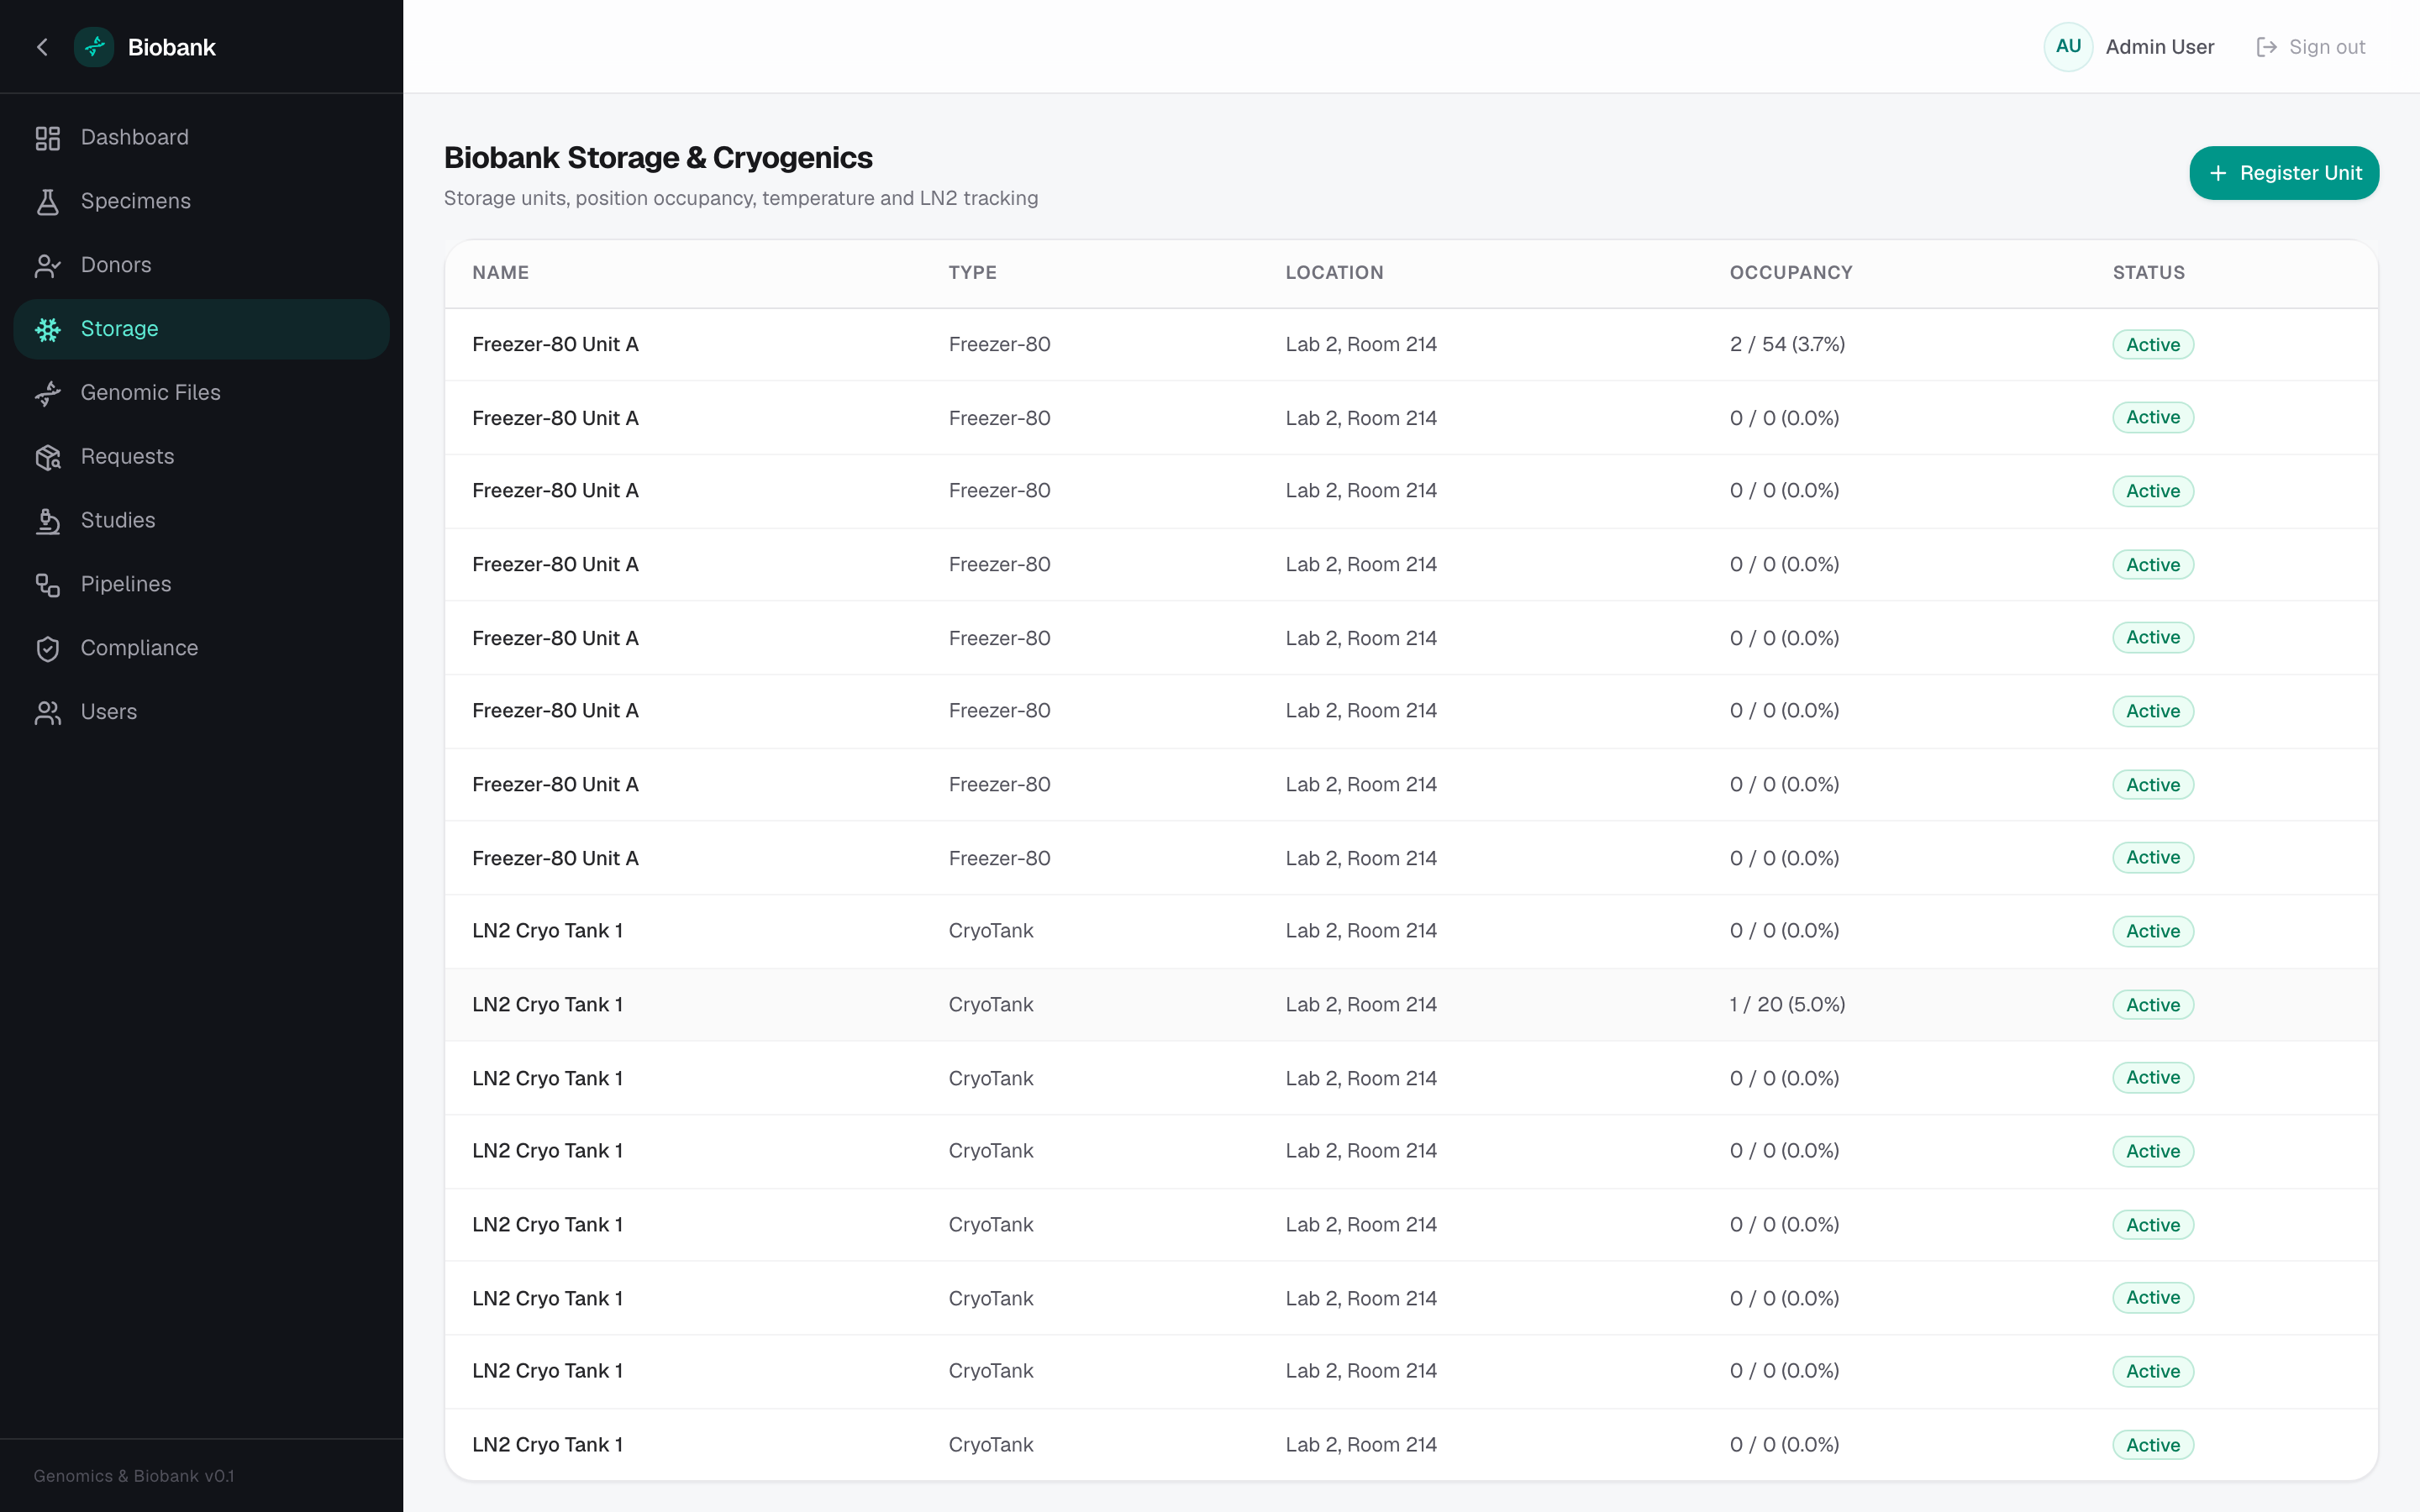
Task: Click the Users group icon
Action: click(x=48, y=713)
